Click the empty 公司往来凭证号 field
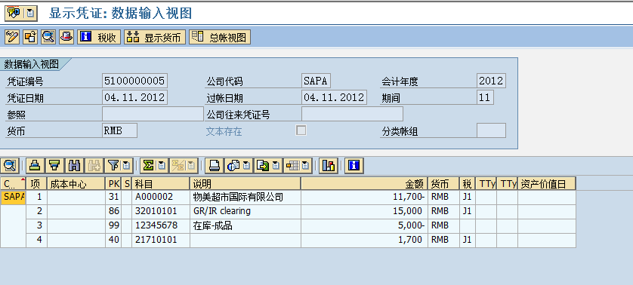This screenshot has width=633, height=285. [x=352, y=114]
